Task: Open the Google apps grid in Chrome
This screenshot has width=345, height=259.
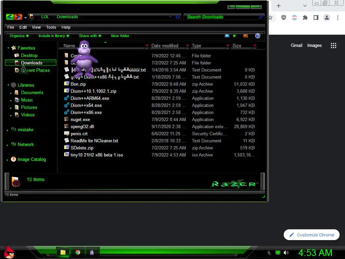Action: pyautogui.click(x=333, y=46)
